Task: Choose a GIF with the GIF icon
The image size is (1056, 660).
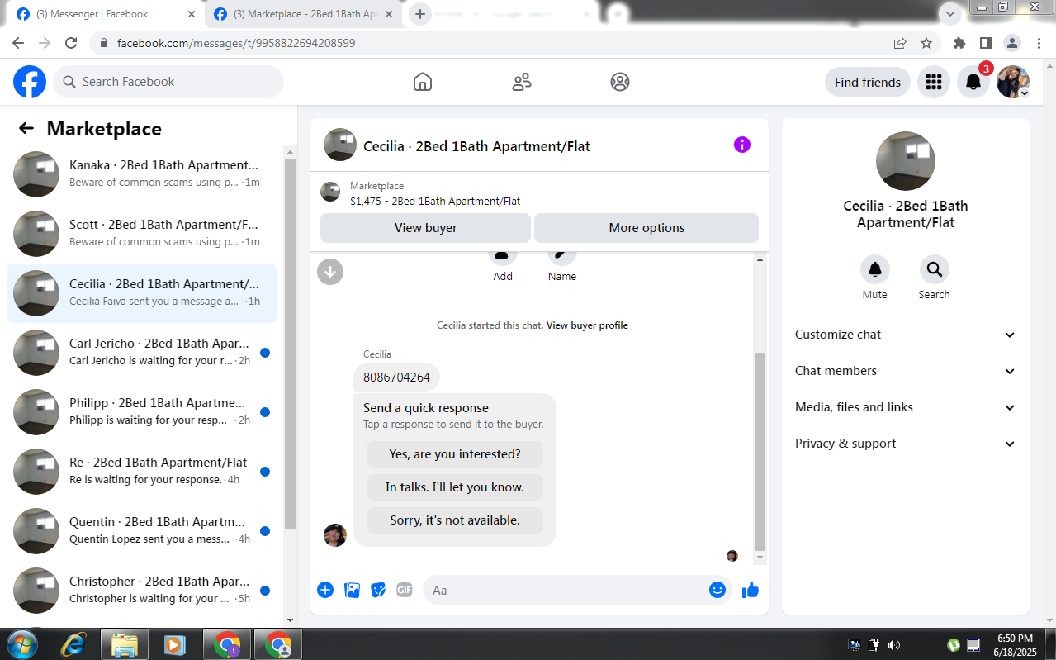Action: [x=404, y=590]
